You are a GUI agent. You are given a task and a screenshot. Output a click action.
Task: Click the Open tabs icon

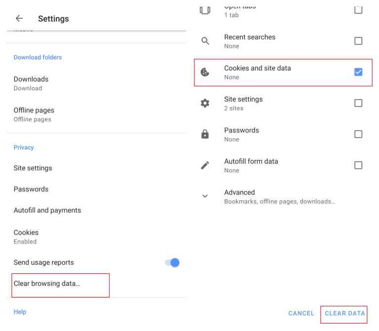point(205,10)
